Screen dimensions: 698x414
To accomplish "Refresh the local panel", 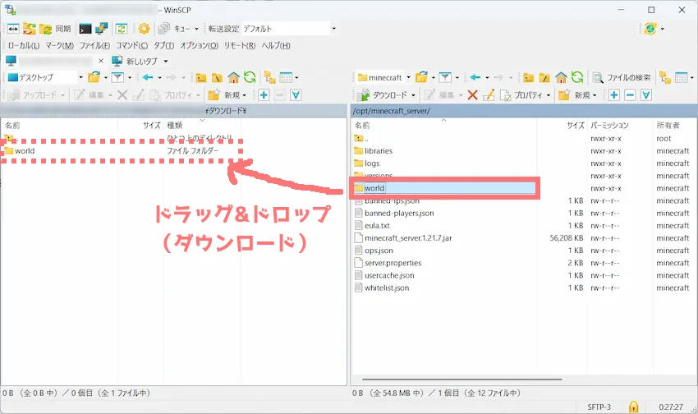I will coord(250,77).
